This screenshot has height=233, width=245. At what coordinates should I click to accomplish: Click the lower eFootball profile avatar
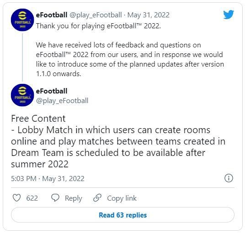[22, 95]
